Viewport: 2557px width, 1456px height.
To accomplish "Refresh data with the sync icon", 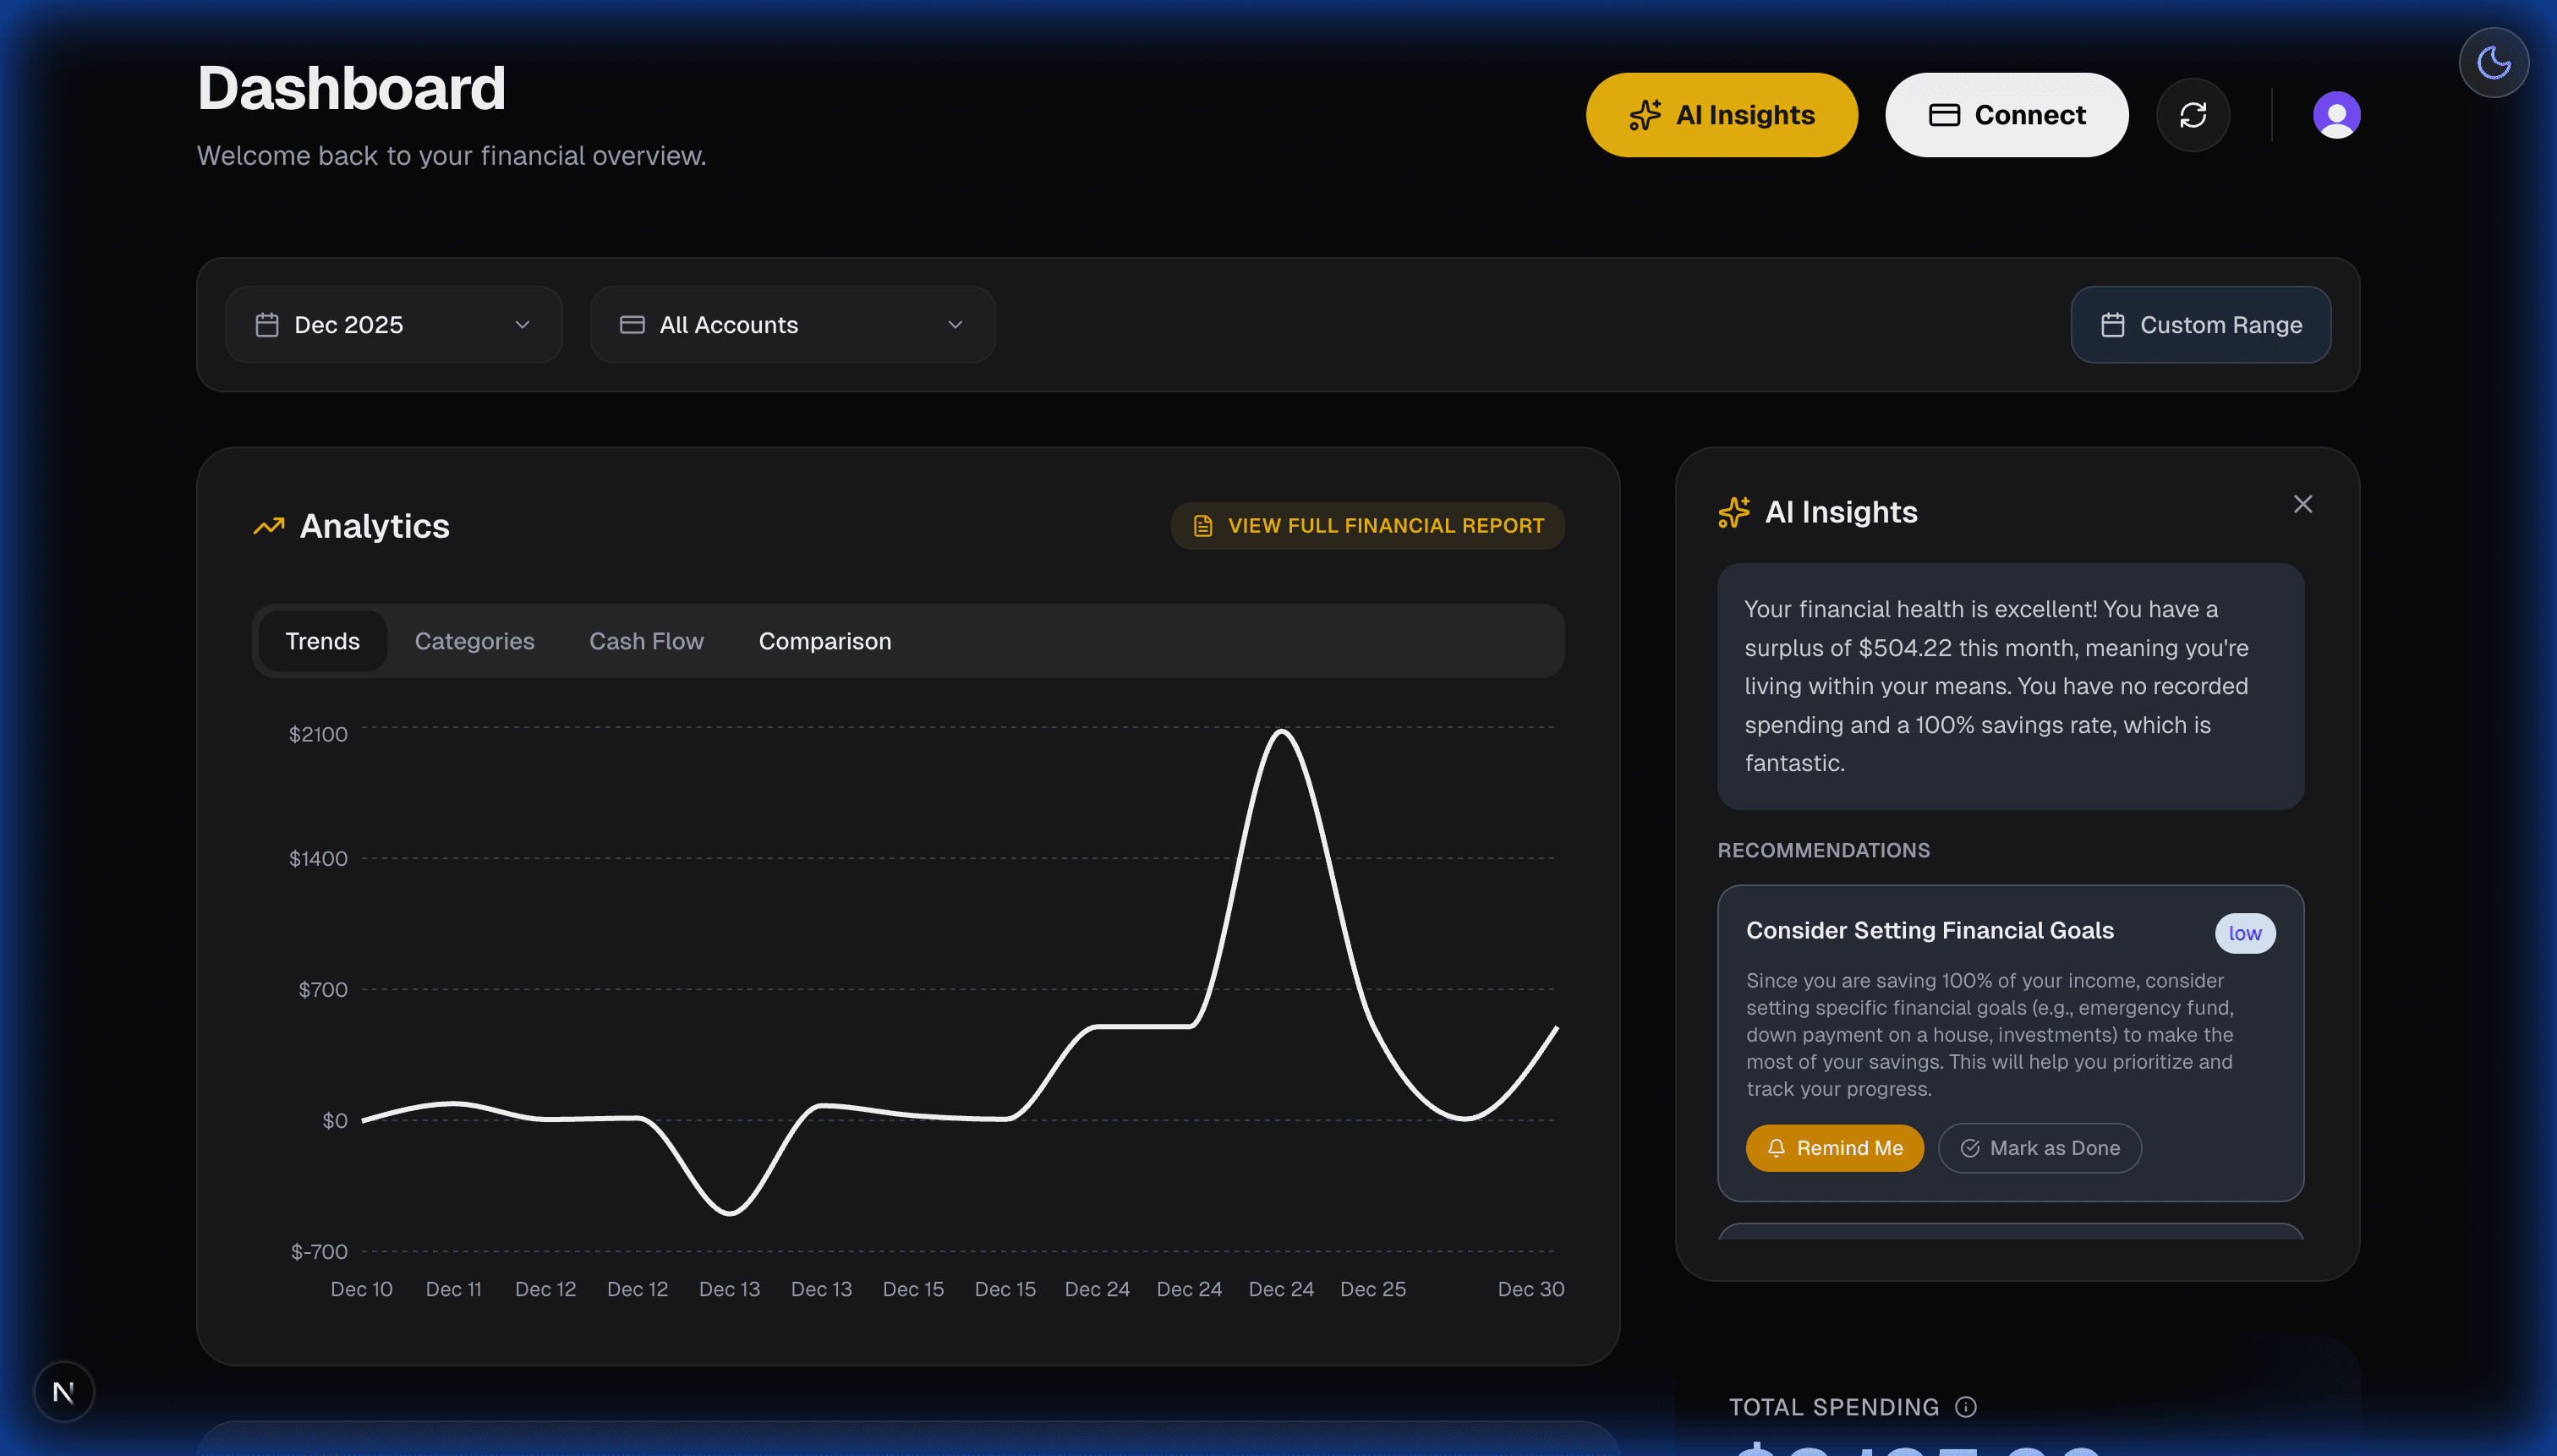I will pos(2193,114).
